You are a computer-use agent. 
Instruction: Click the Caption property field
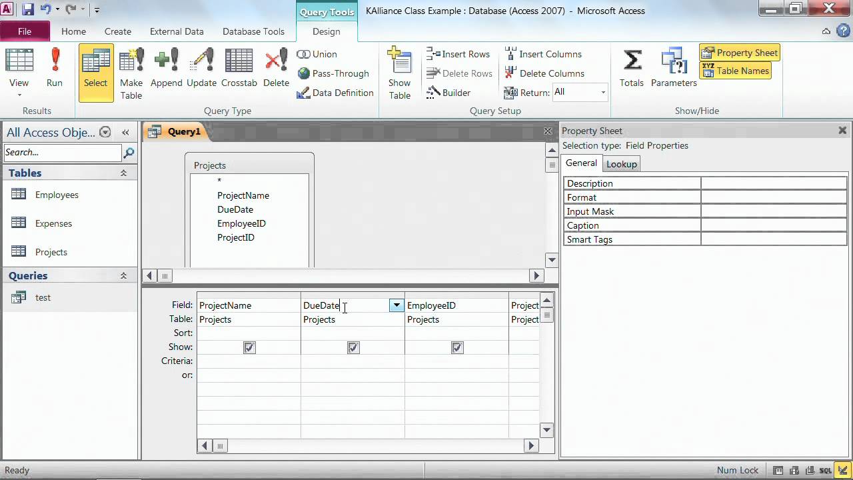[x=774, y=225]
